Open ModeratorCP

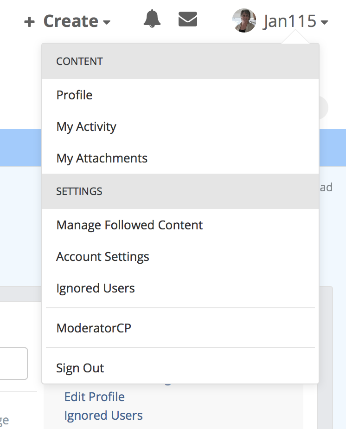94,328
